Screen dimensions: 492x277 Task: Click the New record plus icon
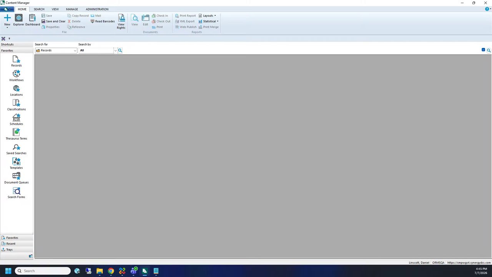click(x=7, y=18)
